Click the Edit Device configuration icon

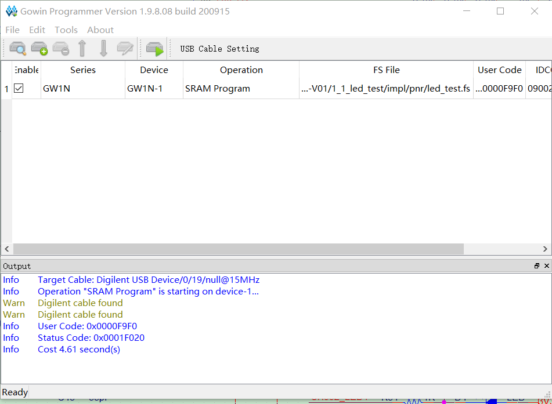click(125, 49)
